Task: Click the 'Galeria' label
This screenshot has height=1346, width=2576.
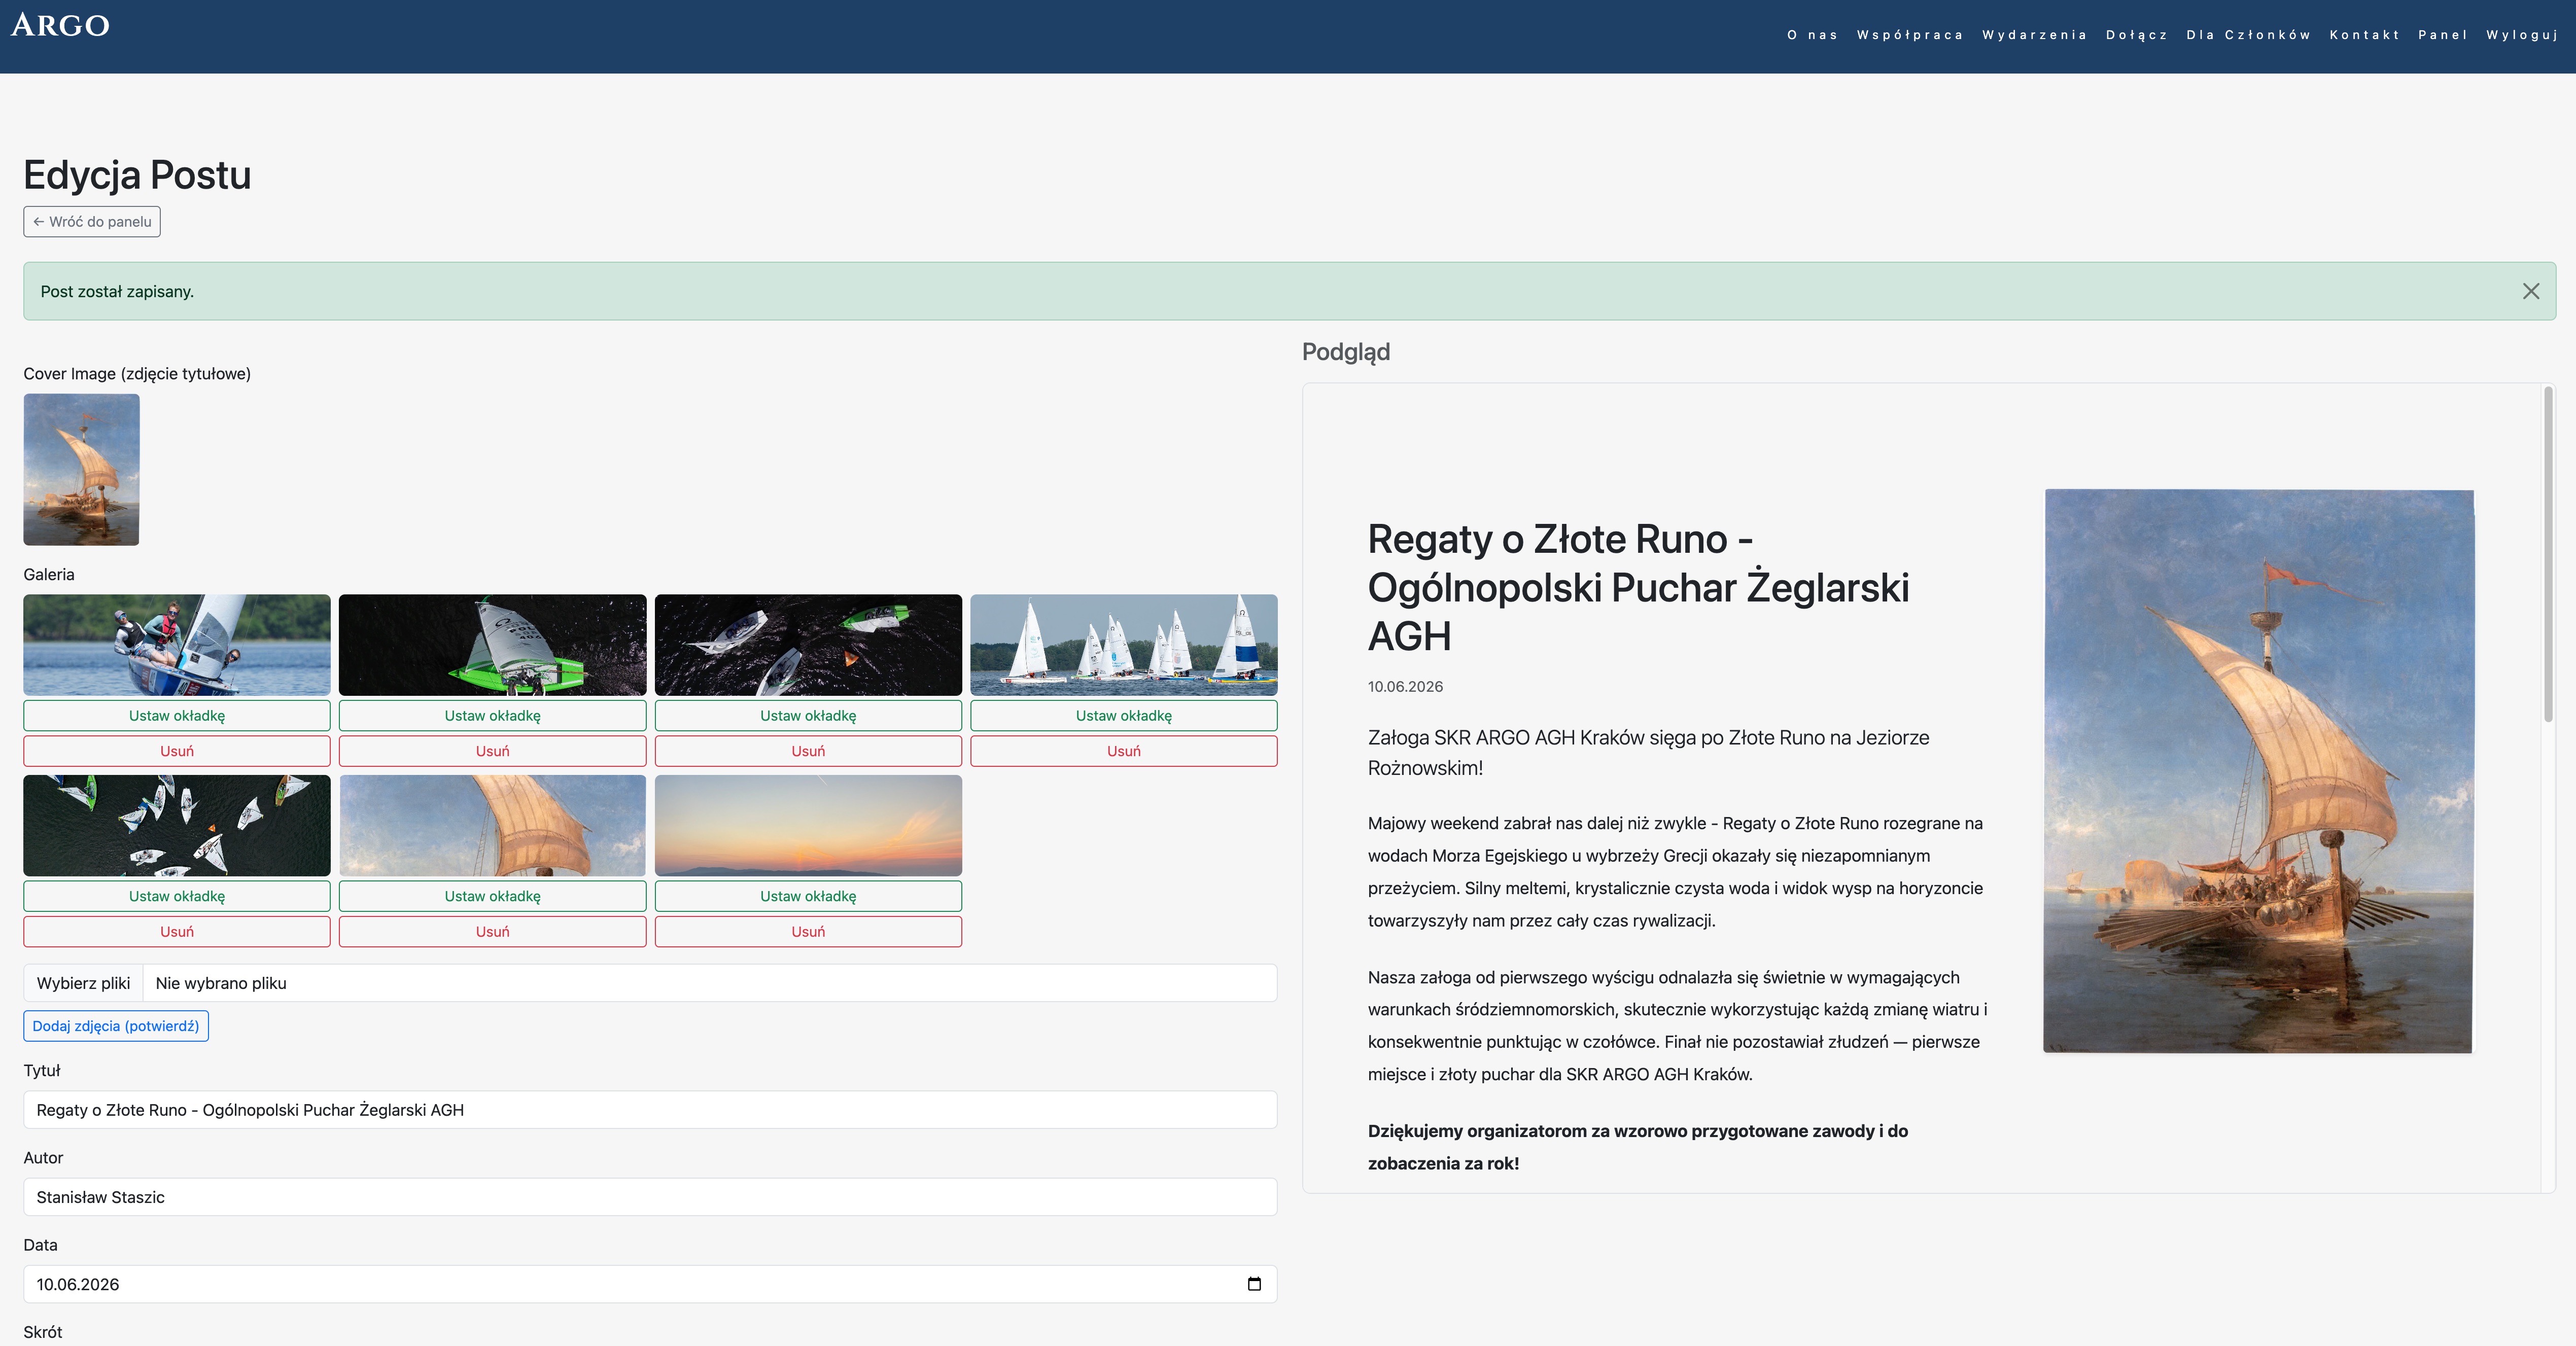Action: [x=49, y=575]
